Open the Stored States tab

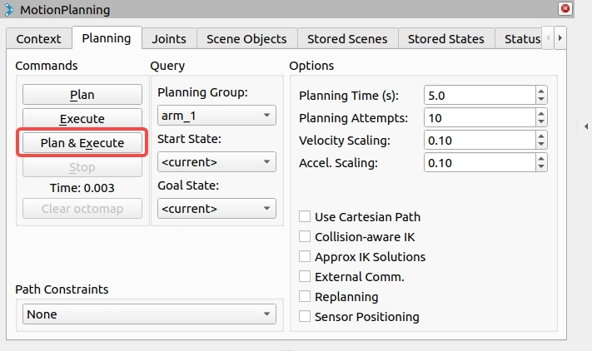coord(446,39)
